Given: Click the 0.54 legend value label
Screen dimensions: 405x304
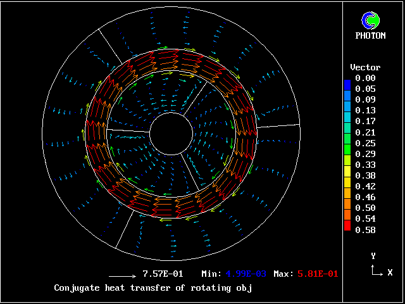Looking at the screenshot, I should [x=365, y=218].
